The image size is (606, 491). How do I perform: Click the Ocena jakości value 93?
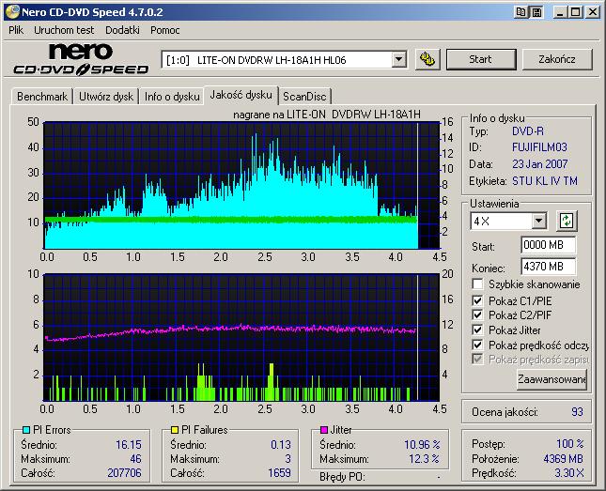tap(577, 412)
